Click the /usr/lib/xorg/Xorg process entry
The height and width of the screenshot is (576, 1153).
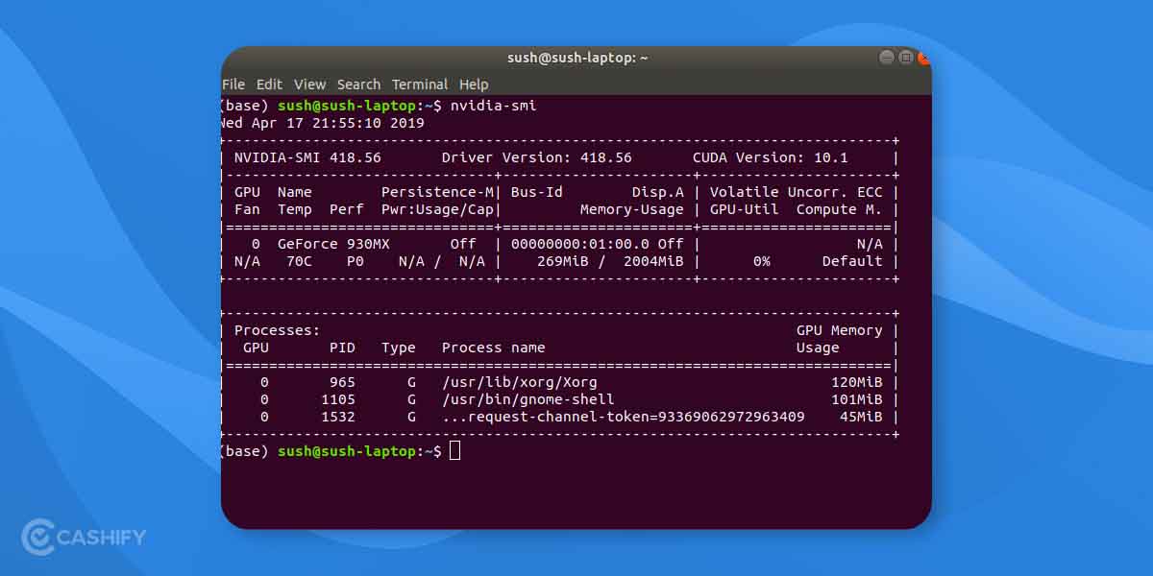click(520, 382)
